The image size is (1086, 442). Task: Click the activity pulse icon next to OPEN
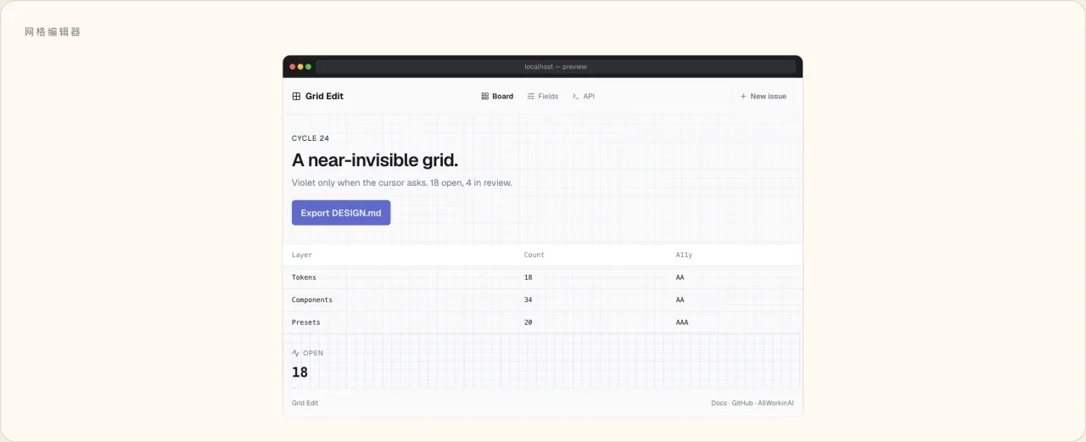pyautogui.click(x=295, y=353)
